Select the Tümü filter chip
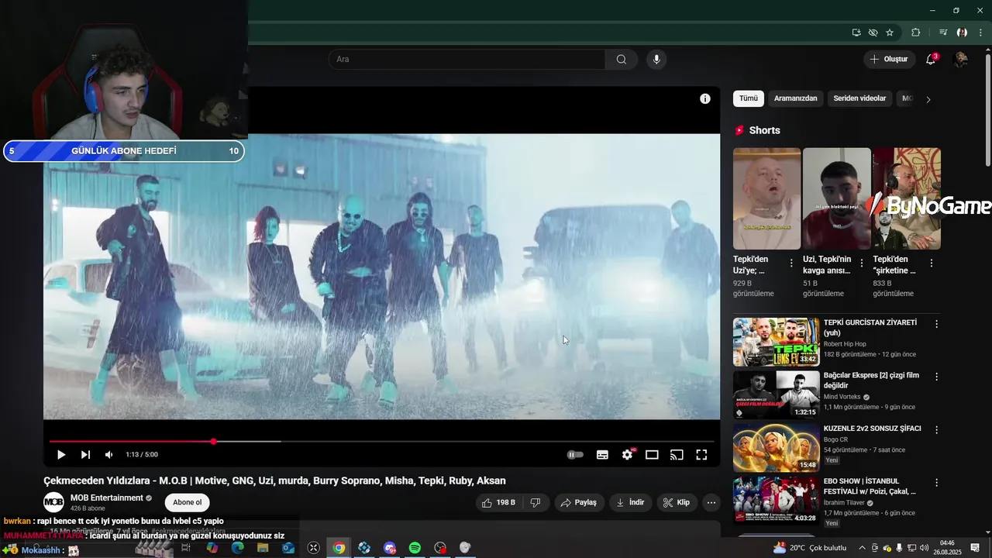 coord(749,98)
